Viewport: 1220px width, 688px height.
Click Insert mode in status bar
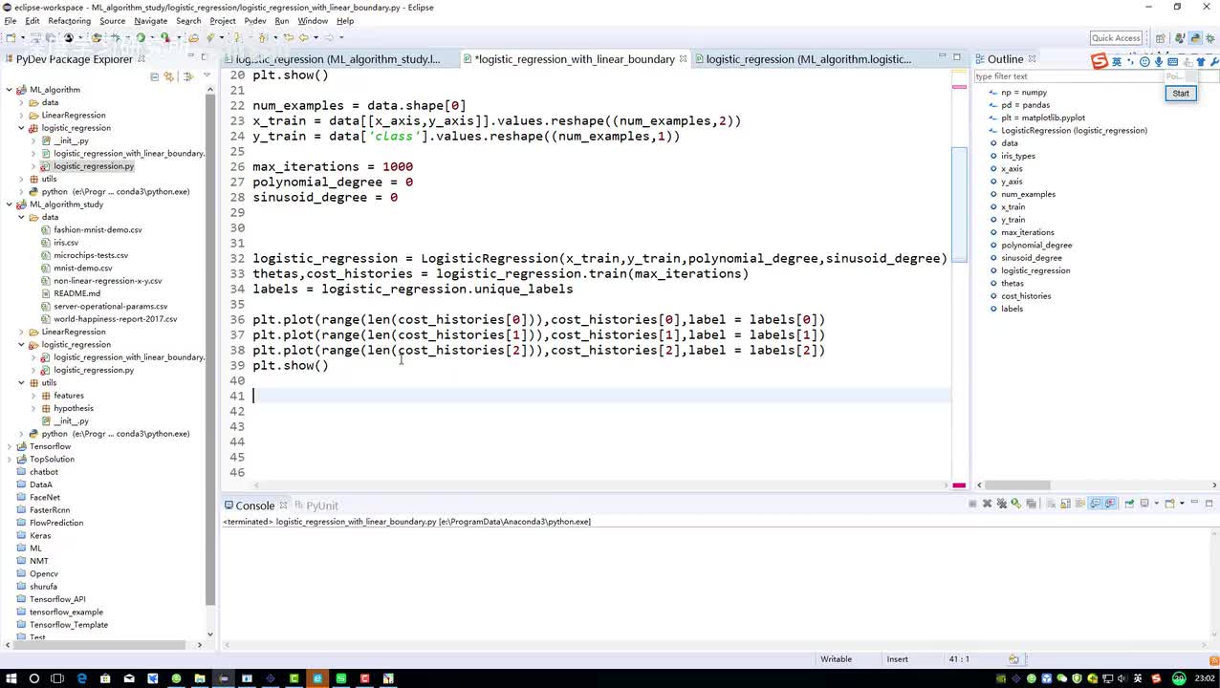pos(898,659)
